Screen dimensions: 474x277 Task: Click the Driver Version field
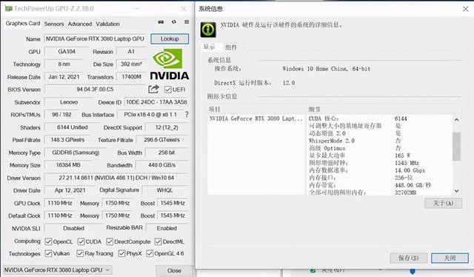tap(116, 178)
